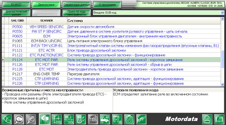This screenshot has height=125, width=226.
Task: Click the Считывание кодов неисправности button
Action: click(46, 13)
